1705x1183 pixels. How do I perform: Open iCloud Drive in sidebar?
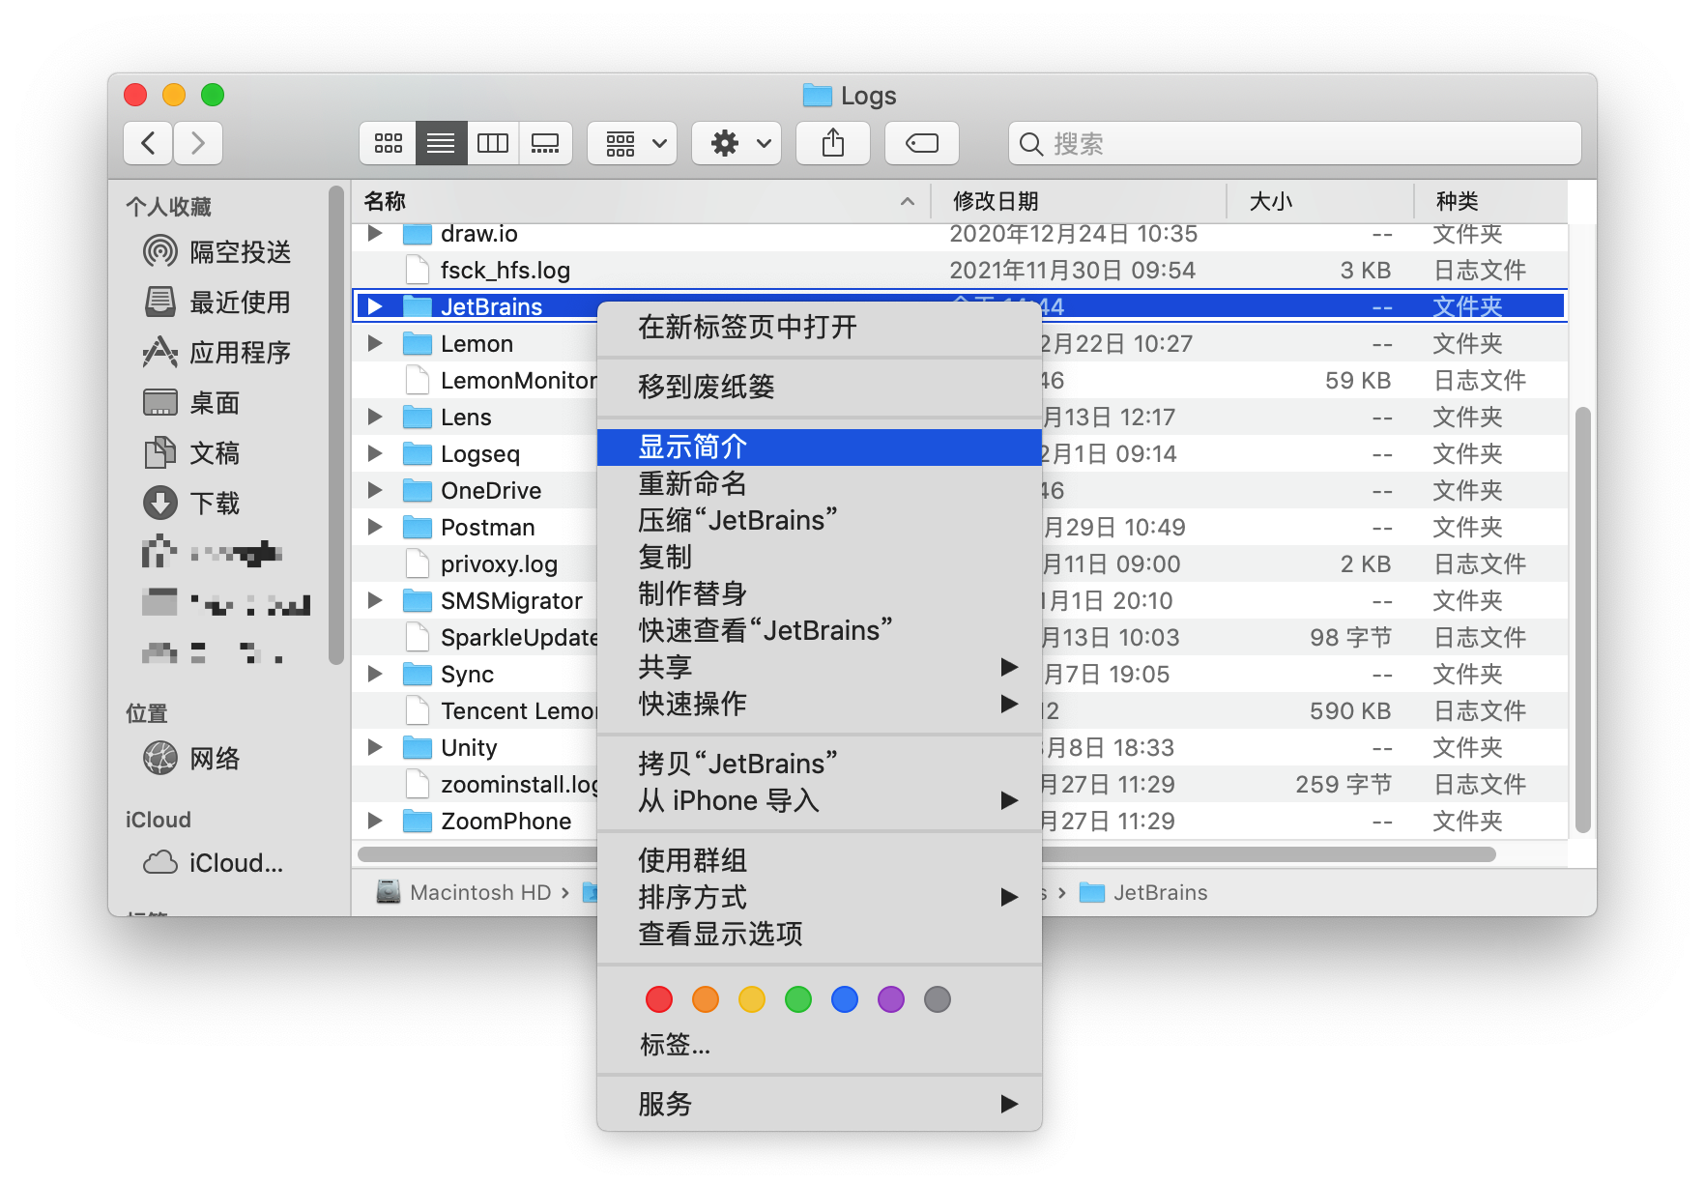point(214,863)
